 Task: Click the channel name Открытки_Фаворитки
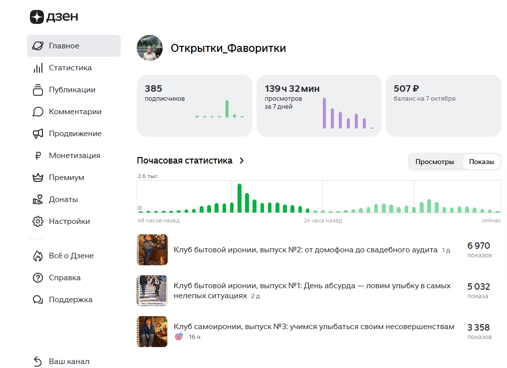228,48
